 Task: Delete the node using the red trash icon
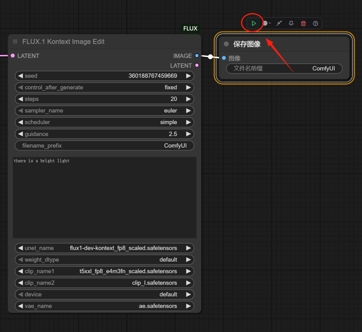click(x=303, y=23)
